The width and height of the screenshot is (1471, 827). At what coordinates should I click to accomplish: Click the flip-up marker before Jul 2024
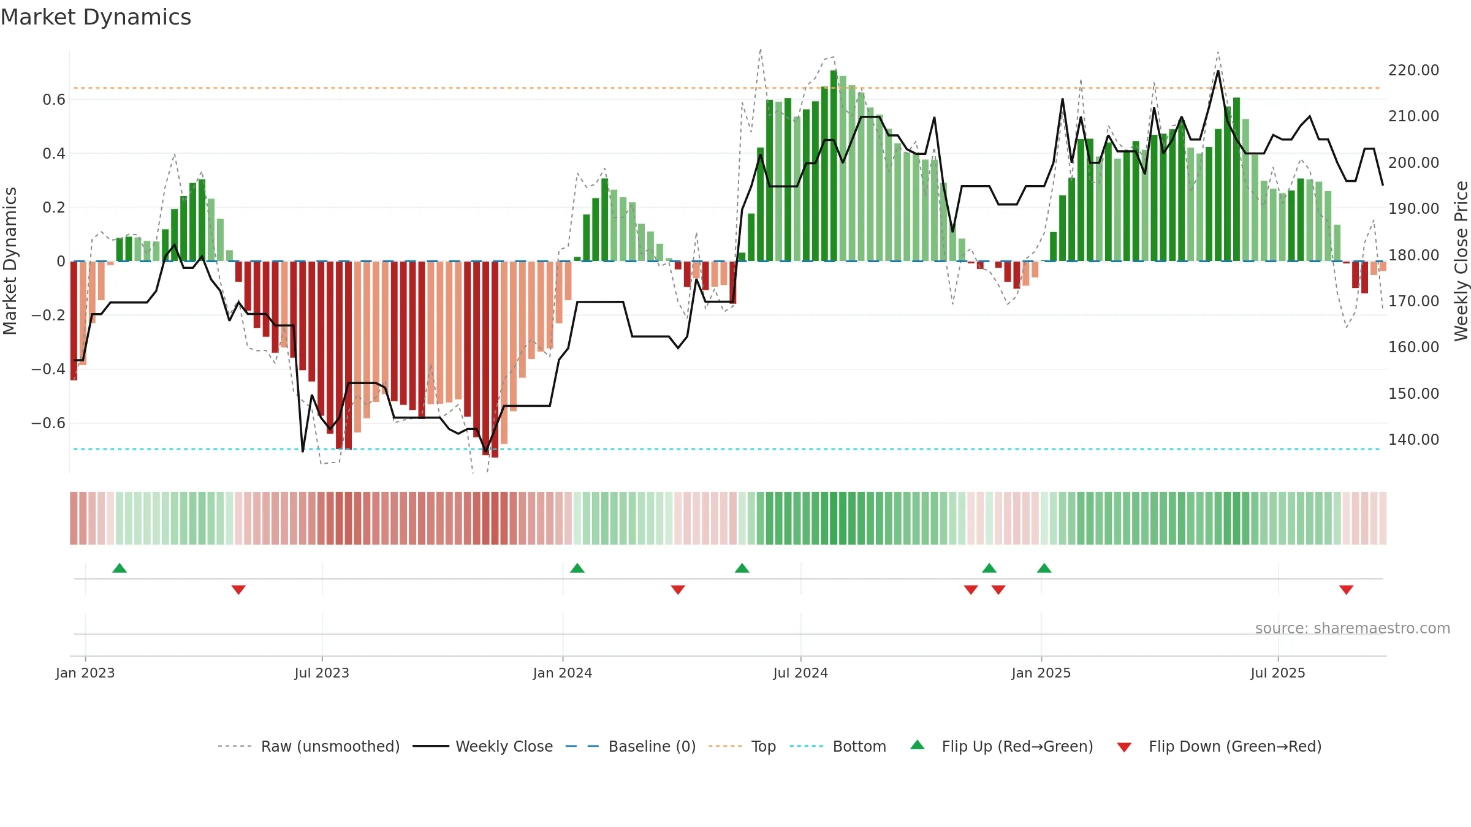[742, 568]
